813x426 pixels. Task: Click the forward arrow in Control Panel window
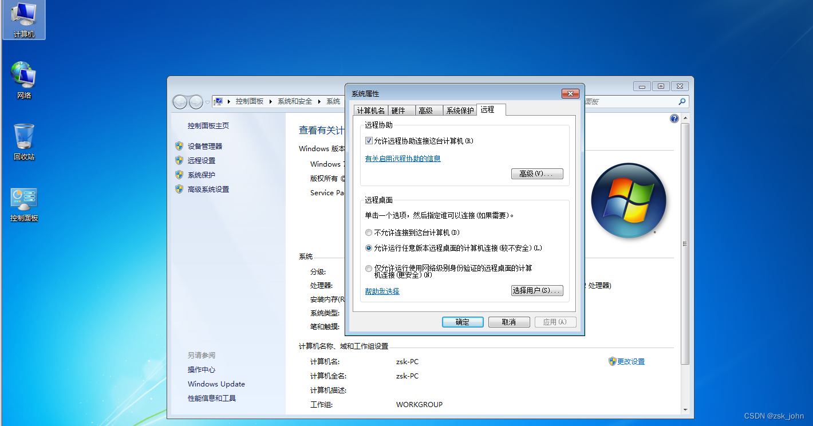tap(196, 102)
